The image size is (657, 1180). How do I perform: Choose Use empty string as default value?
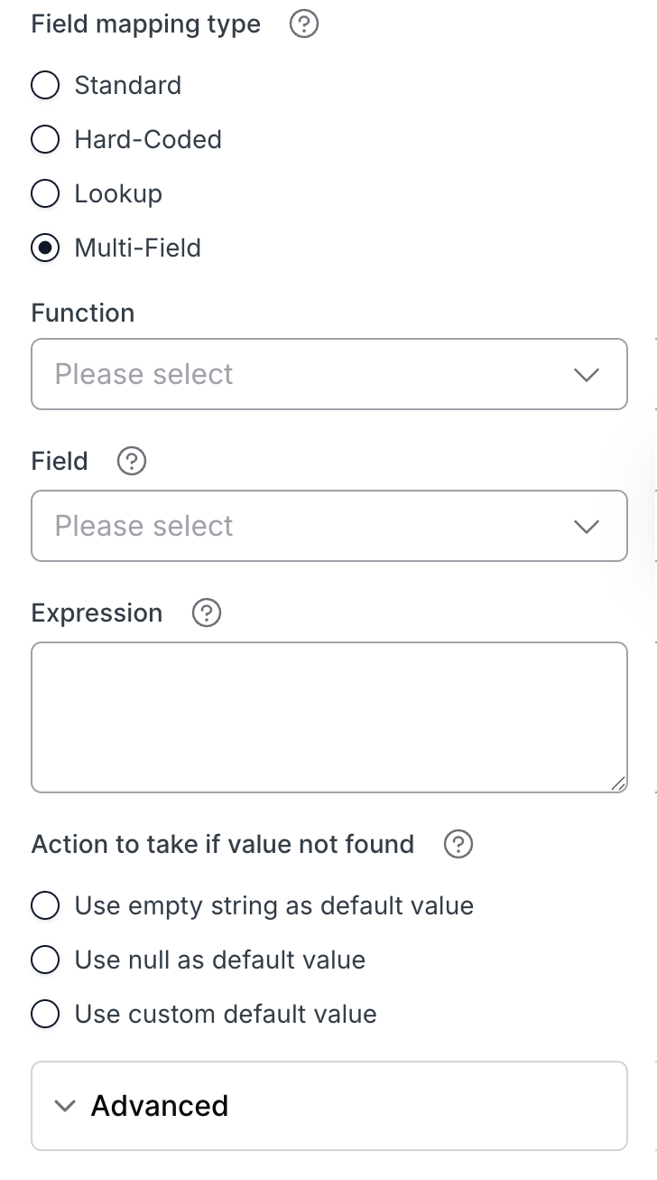[45, 905]
